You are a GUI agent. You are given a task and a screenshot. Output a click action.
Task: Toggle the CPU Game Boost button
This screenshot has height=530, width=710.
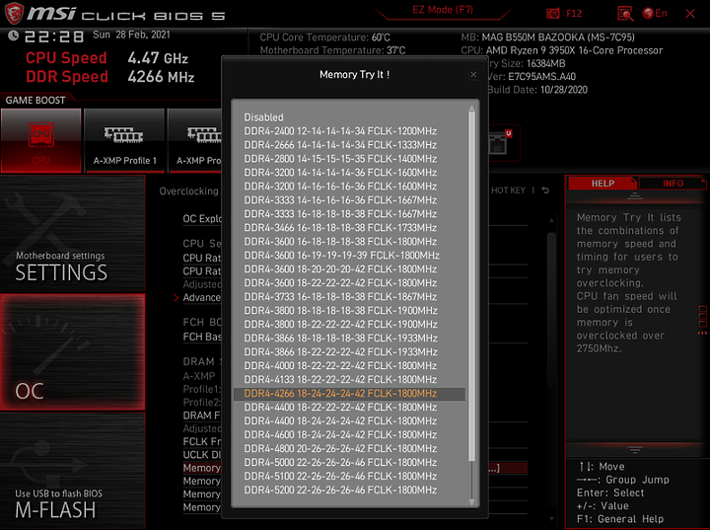[41, 140]
